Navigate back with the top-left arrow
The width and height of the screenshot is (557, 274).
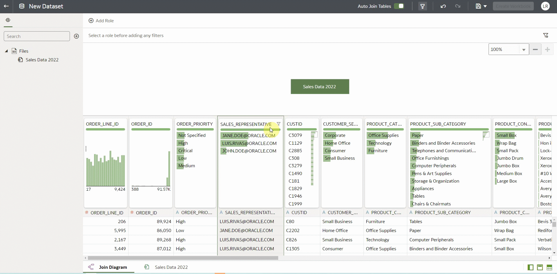(6, 6)
